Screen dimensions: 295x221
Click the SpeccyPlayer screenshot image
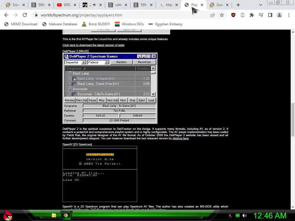(100, 174)
